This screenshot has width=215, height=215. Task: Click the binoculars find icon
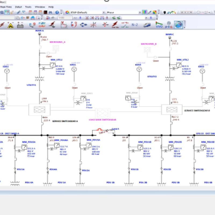pos(51,12)
